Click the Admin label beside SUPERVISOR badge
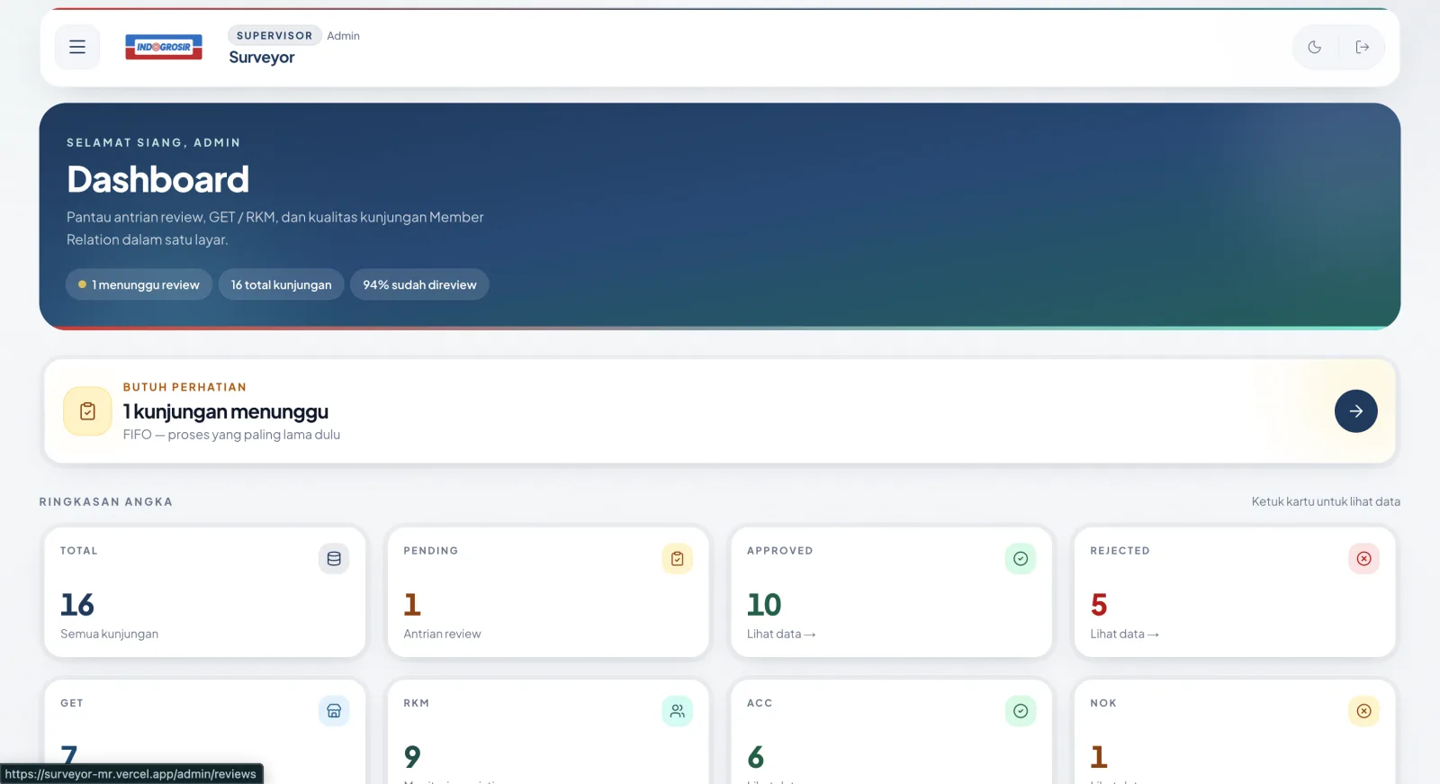 (343, 36)
